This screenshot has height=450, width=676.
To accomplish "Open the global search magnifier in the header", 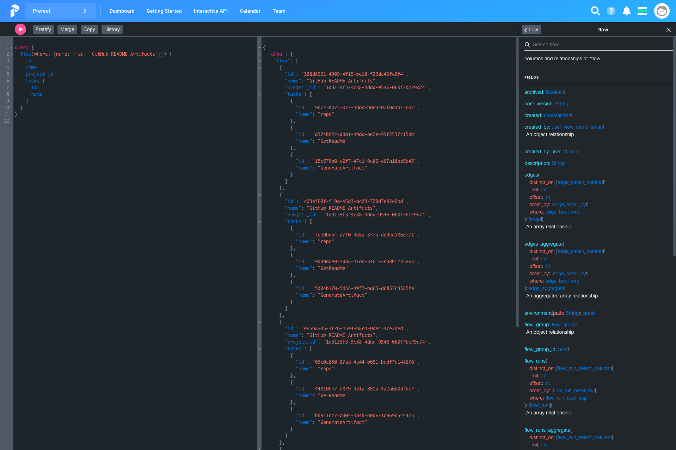I will click(x=595, y=11).
